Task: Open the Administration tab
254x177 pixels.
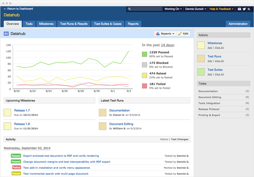Action: click(x=238, y=24)
